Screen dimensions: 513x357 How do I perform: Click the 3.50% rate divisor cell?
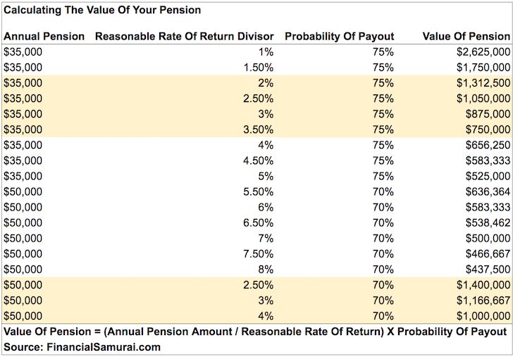(x=258, y=129)
